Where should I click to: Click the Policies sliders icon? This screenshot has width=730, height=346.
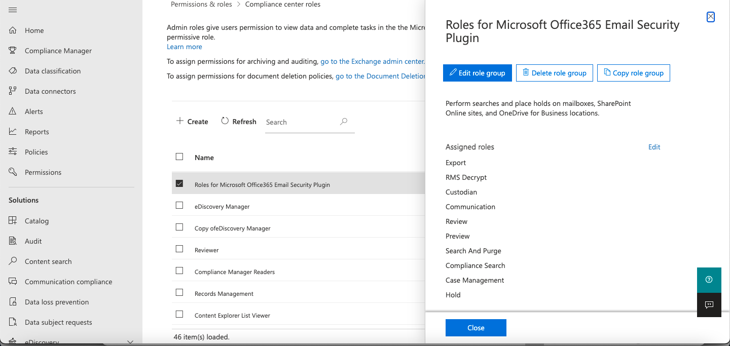click(x=13, y=152)
